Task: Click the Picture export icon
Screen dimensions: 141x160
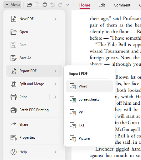Action: click(x=73, y=138)
